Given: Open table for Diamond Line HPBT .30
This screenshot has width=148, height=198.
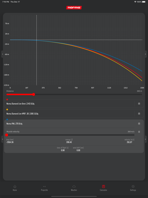Looking at the screenshot, I should coord(139,114).
